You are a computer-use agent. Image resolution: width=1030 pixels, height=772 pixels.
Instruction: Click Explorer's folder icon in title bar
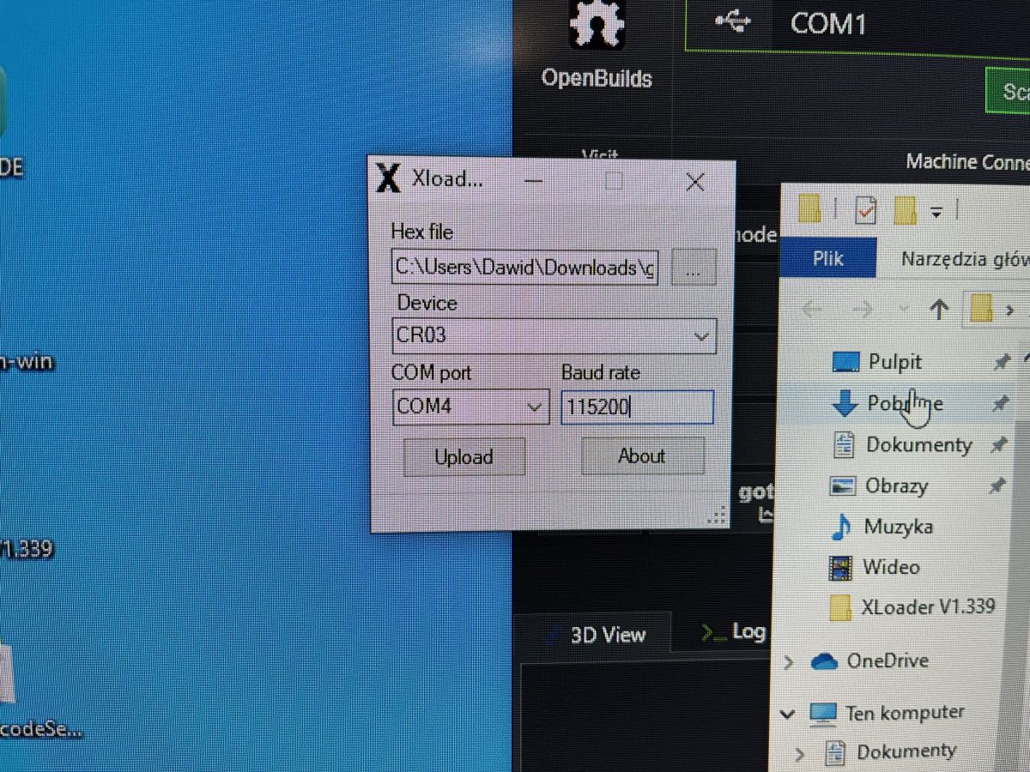809,208
